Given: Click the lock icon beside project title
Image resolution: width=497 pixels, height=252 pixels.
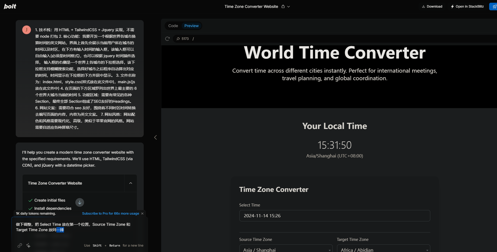Looking at the screenshot, I should coord(283,7).
